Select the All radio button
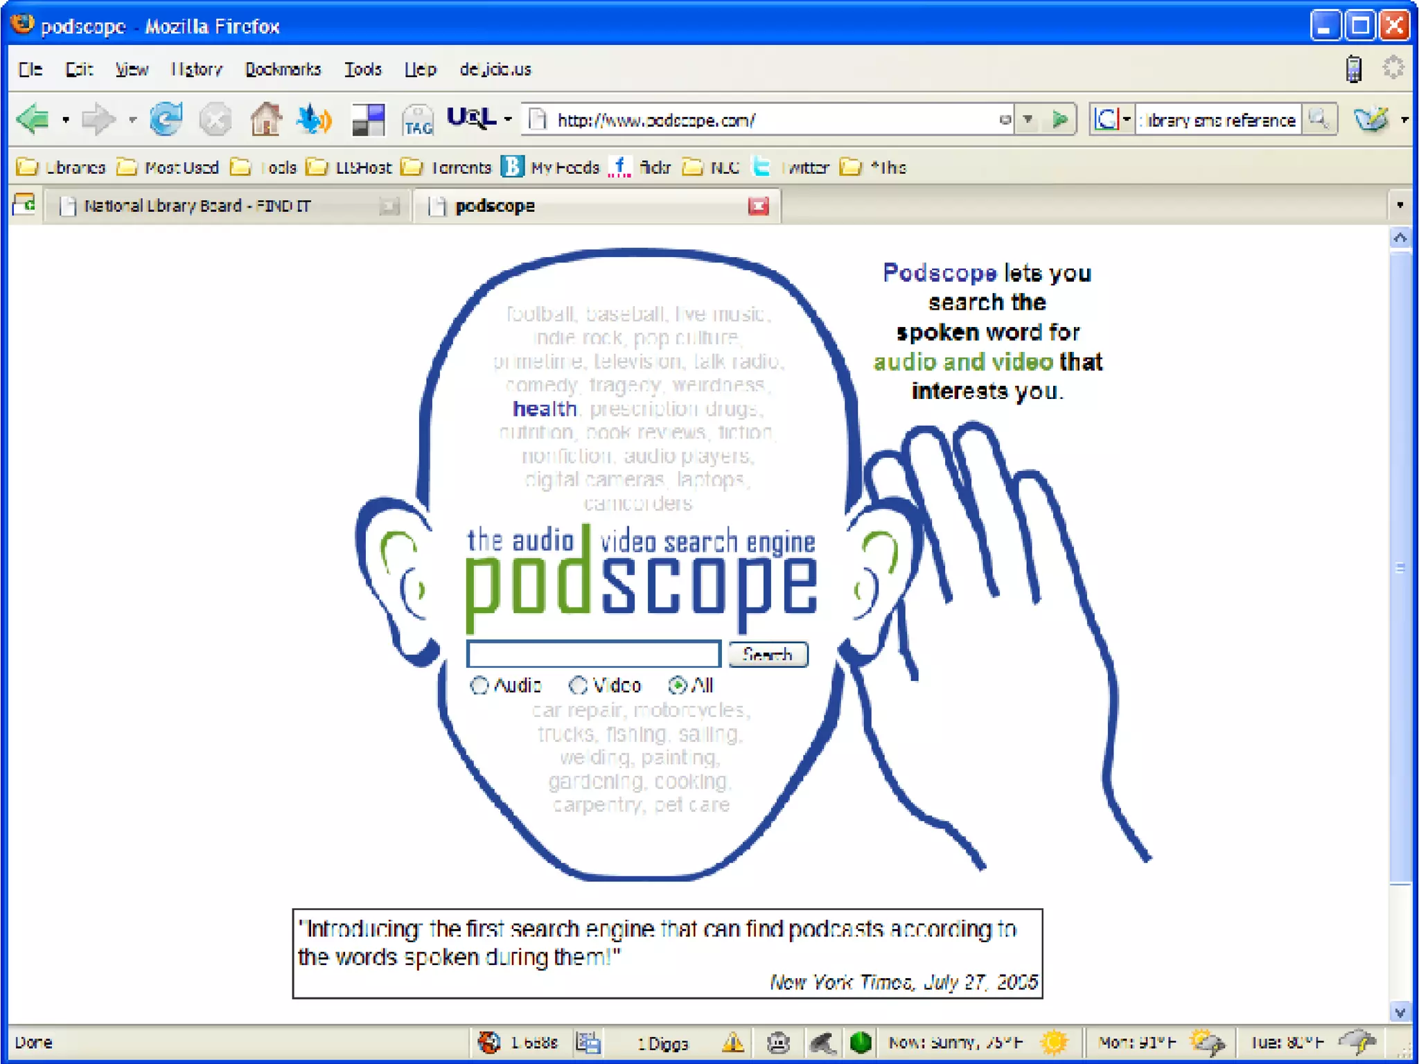 tap(677, 686)
